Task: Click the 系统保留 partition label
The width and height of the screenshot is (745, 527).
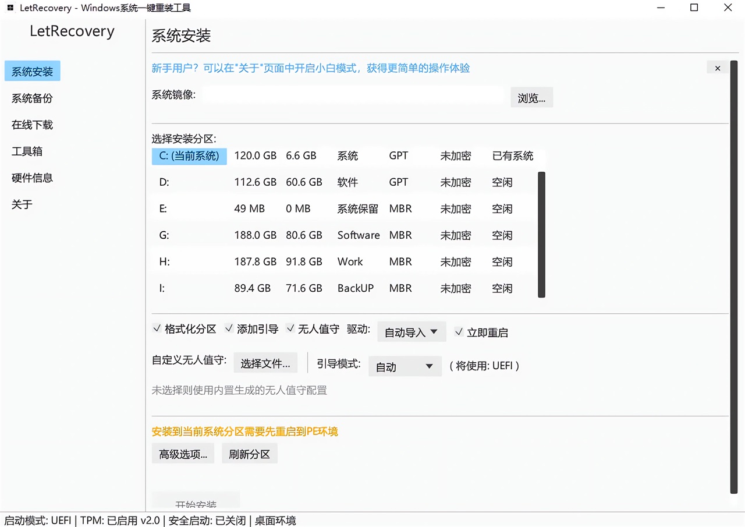Action: (358, 208)
